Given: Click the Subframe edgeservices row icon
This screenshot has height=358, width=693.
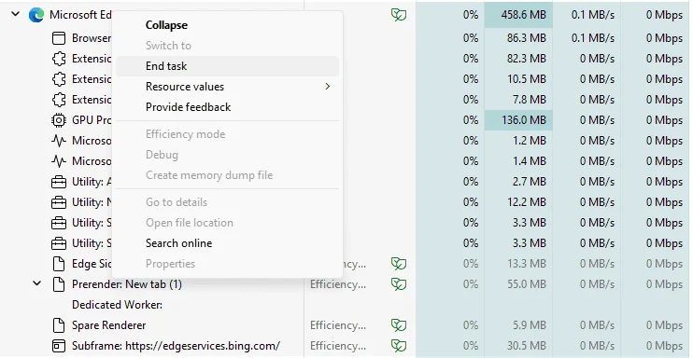Looking at the screenshot, I should (x=59, y=346).
